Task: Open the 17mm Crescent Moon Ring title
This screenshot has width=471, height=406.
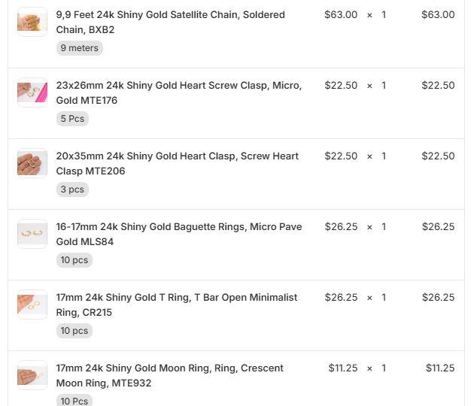Action: 170,375
